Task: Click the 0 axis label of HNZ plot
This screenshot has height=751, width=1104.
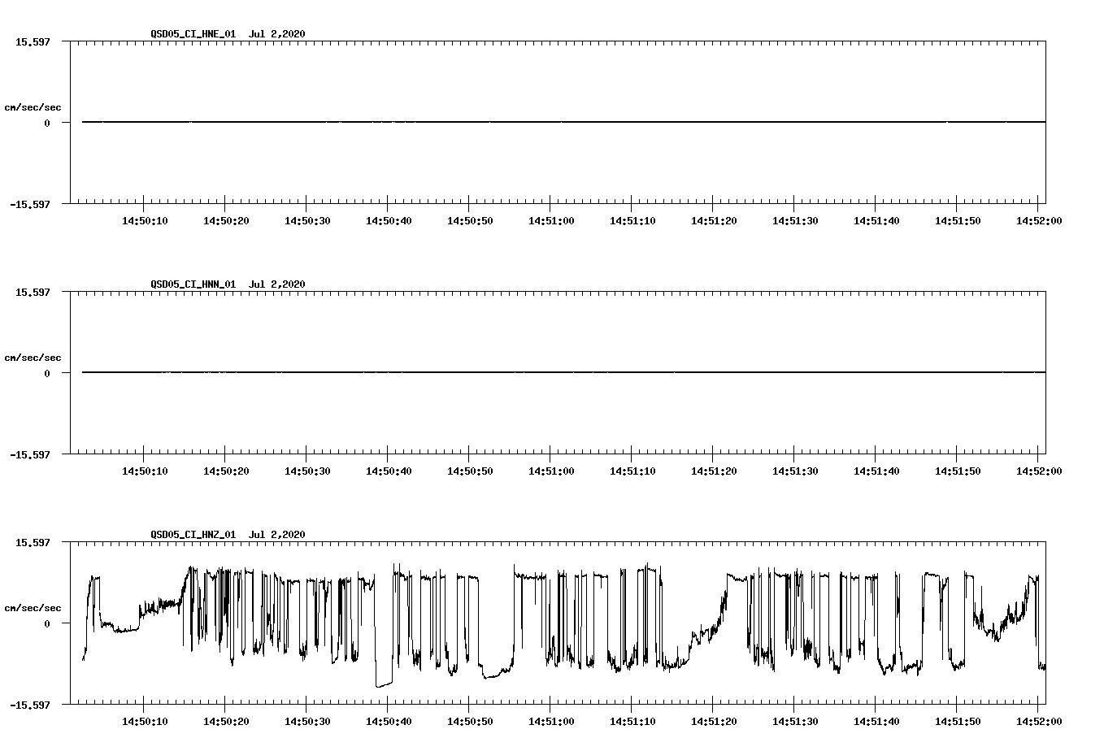Action: [x=47, y=624]
